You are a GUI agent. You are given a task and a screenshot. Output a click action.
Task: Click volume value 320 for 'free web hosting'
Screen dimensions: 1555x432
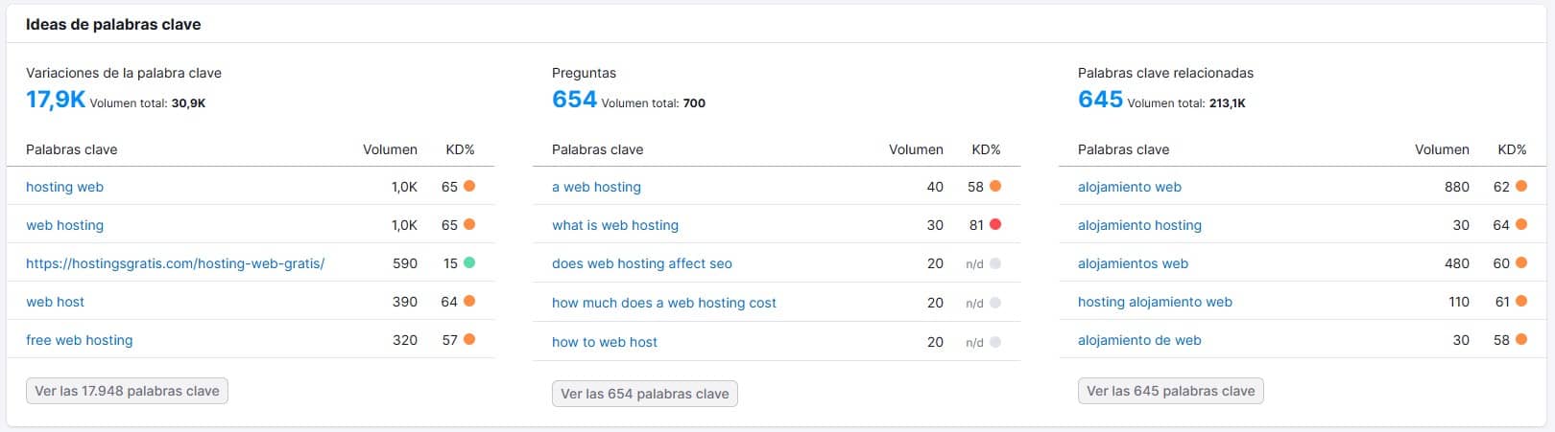click(x=405, y=340)
